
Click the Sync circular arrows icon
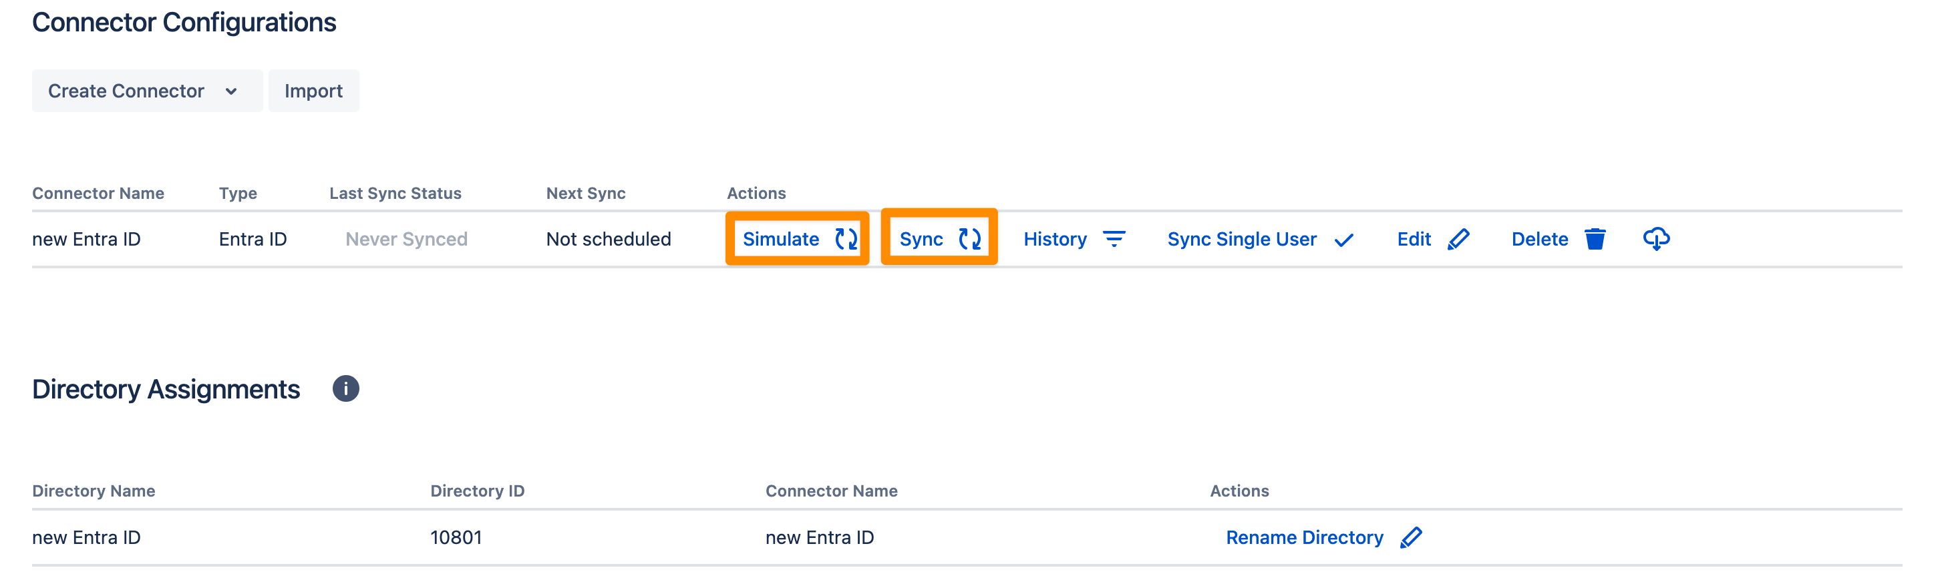click(970, 239)
